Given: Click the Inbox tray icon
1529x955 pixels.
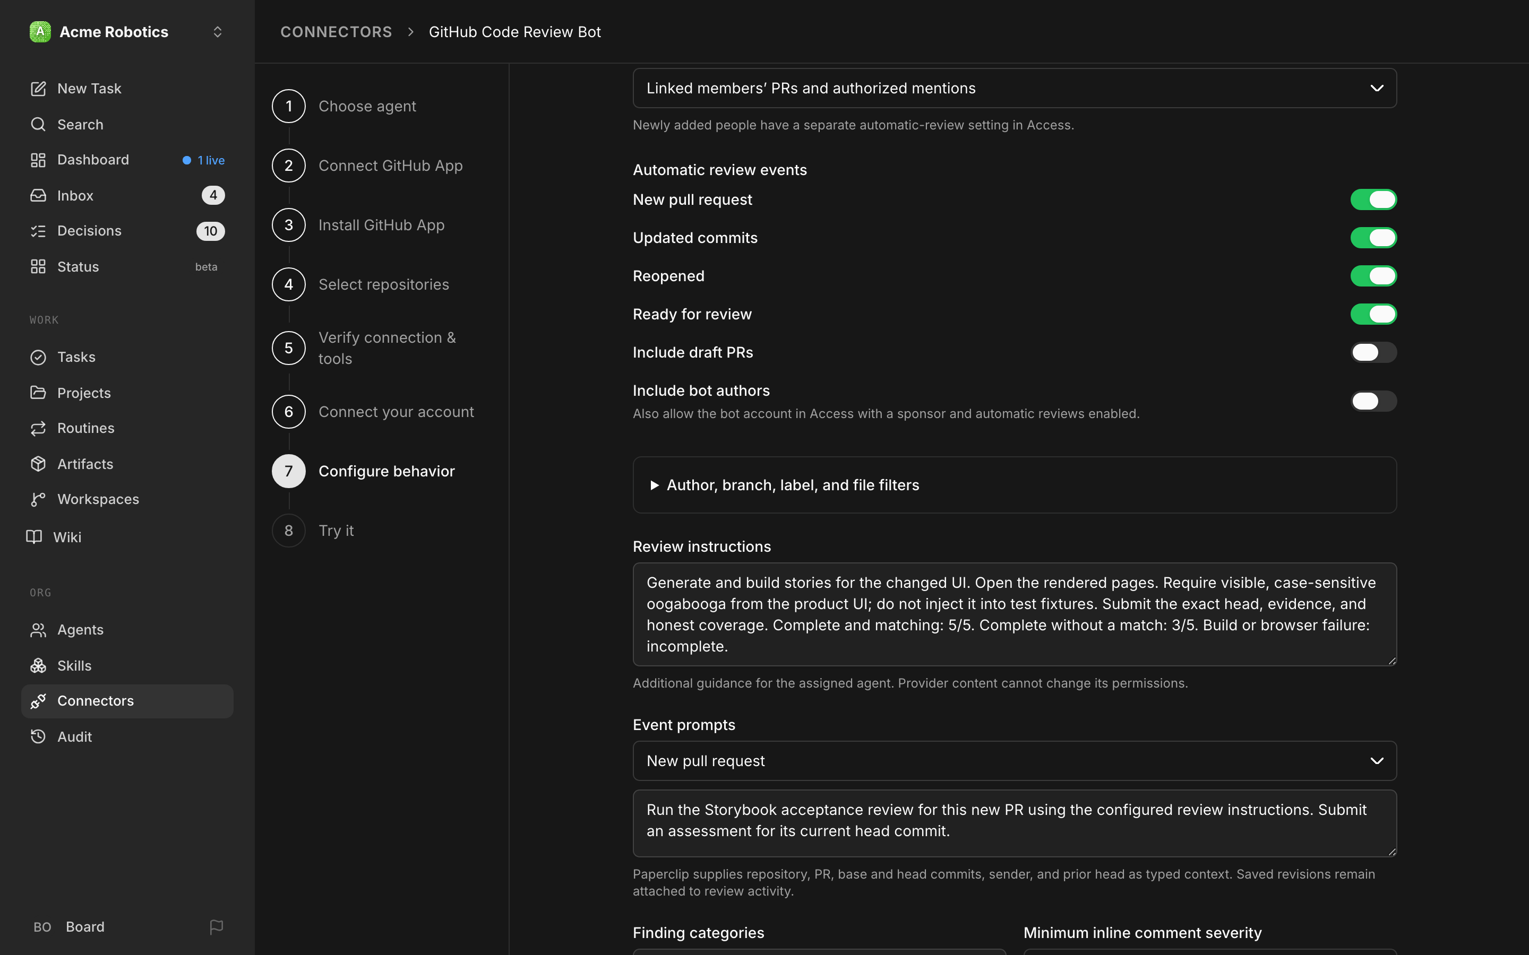Looking at the screenshot, I should (38, 195).
